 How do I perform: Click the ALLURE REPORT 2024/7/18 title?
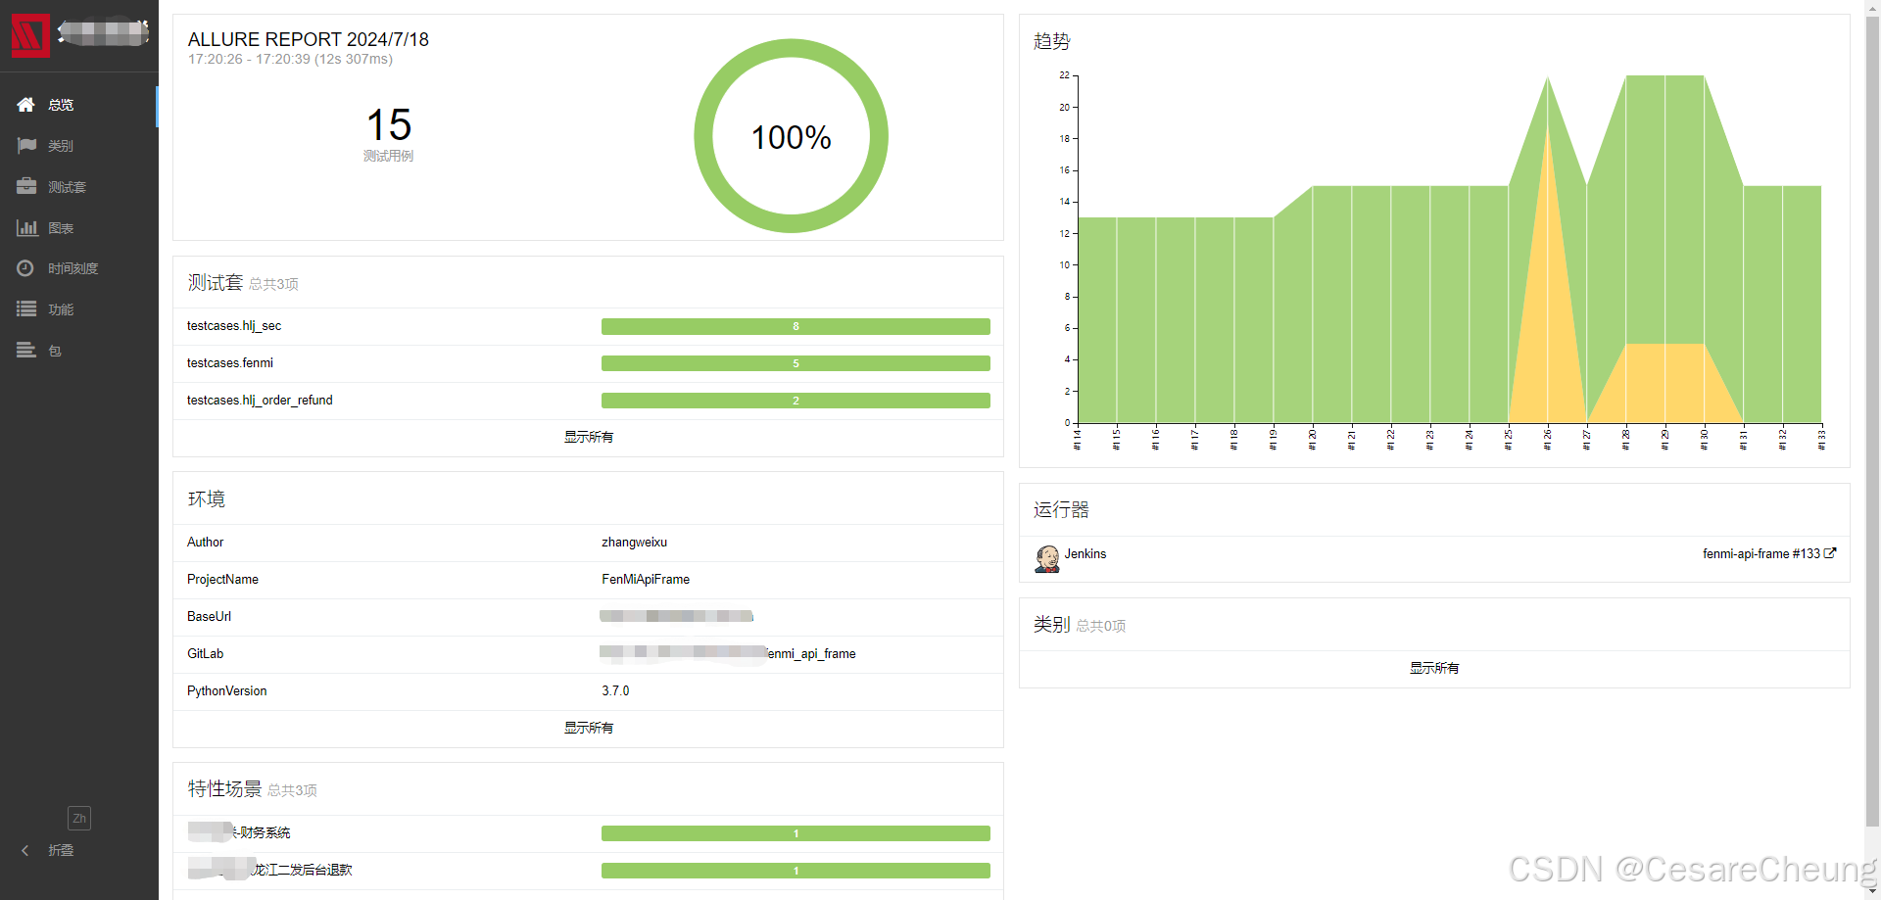click(309, 39)
